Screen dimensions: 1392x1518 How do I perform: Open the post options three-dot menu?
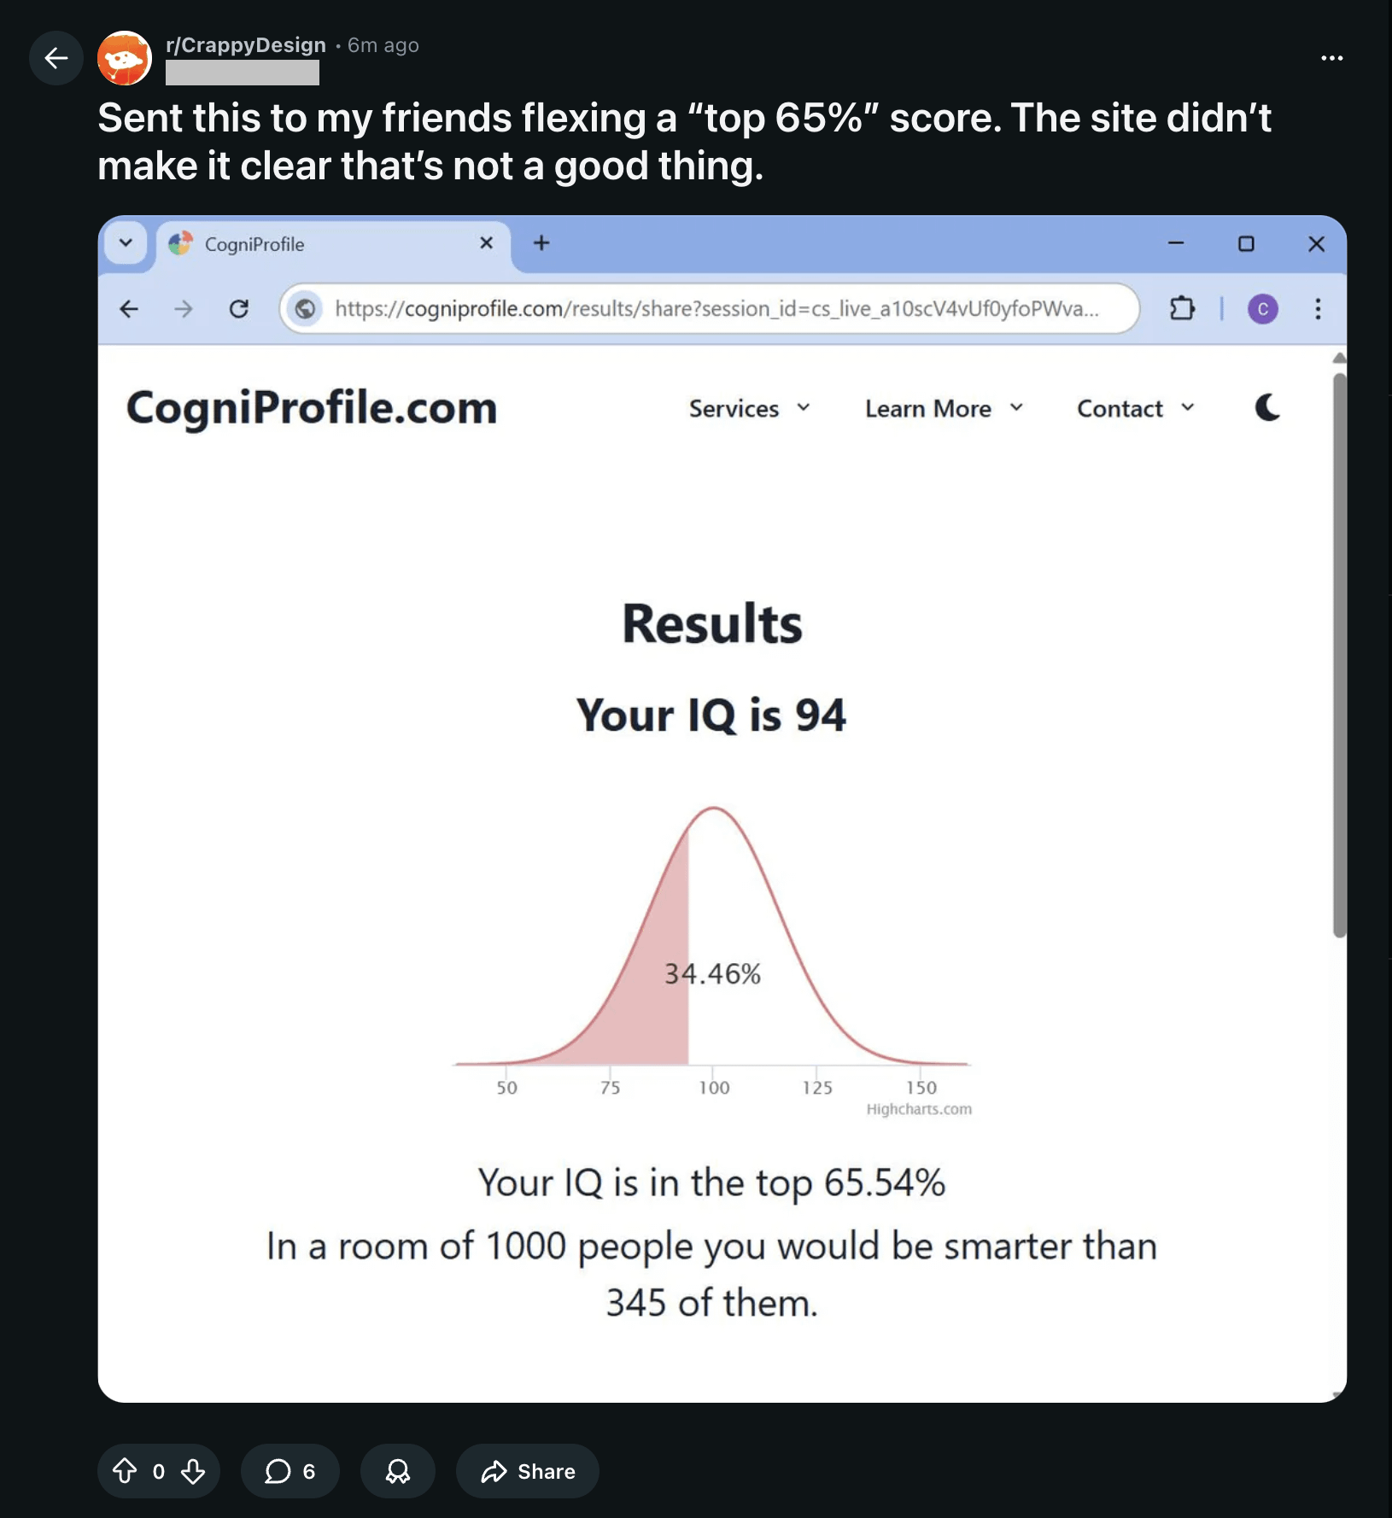point(1331,58)
